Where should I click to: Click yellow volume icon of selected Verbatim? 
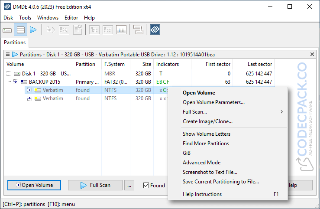[x=38, y=90]
